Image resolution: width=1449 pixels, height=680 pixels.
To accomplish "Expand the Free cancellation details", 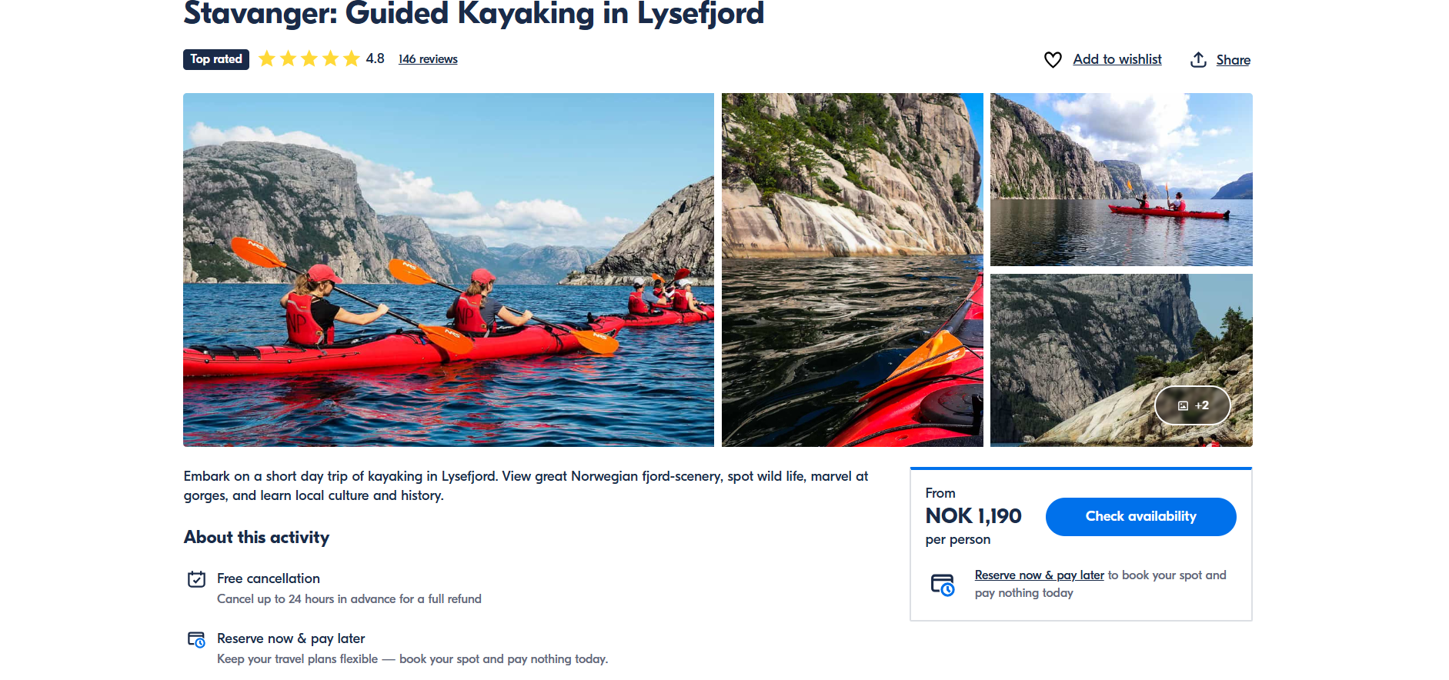I will coord(269,578).
